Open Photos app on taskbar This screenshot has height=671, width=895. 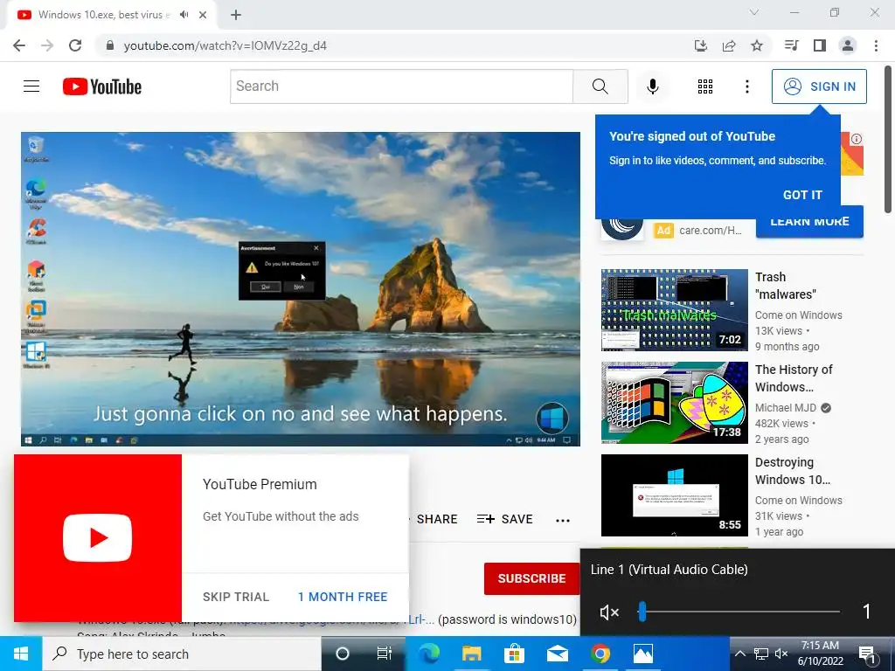tap(642, 654)
